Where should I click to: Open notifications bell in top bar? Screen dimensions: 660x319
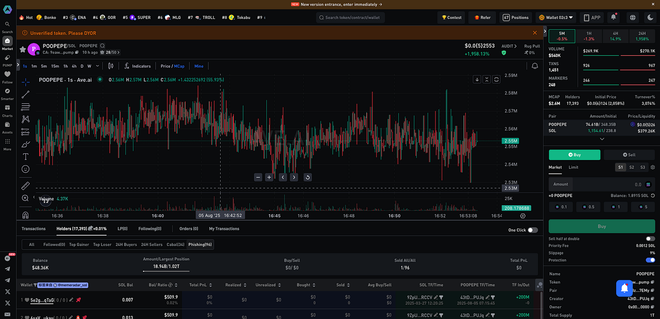coord(613,17)
